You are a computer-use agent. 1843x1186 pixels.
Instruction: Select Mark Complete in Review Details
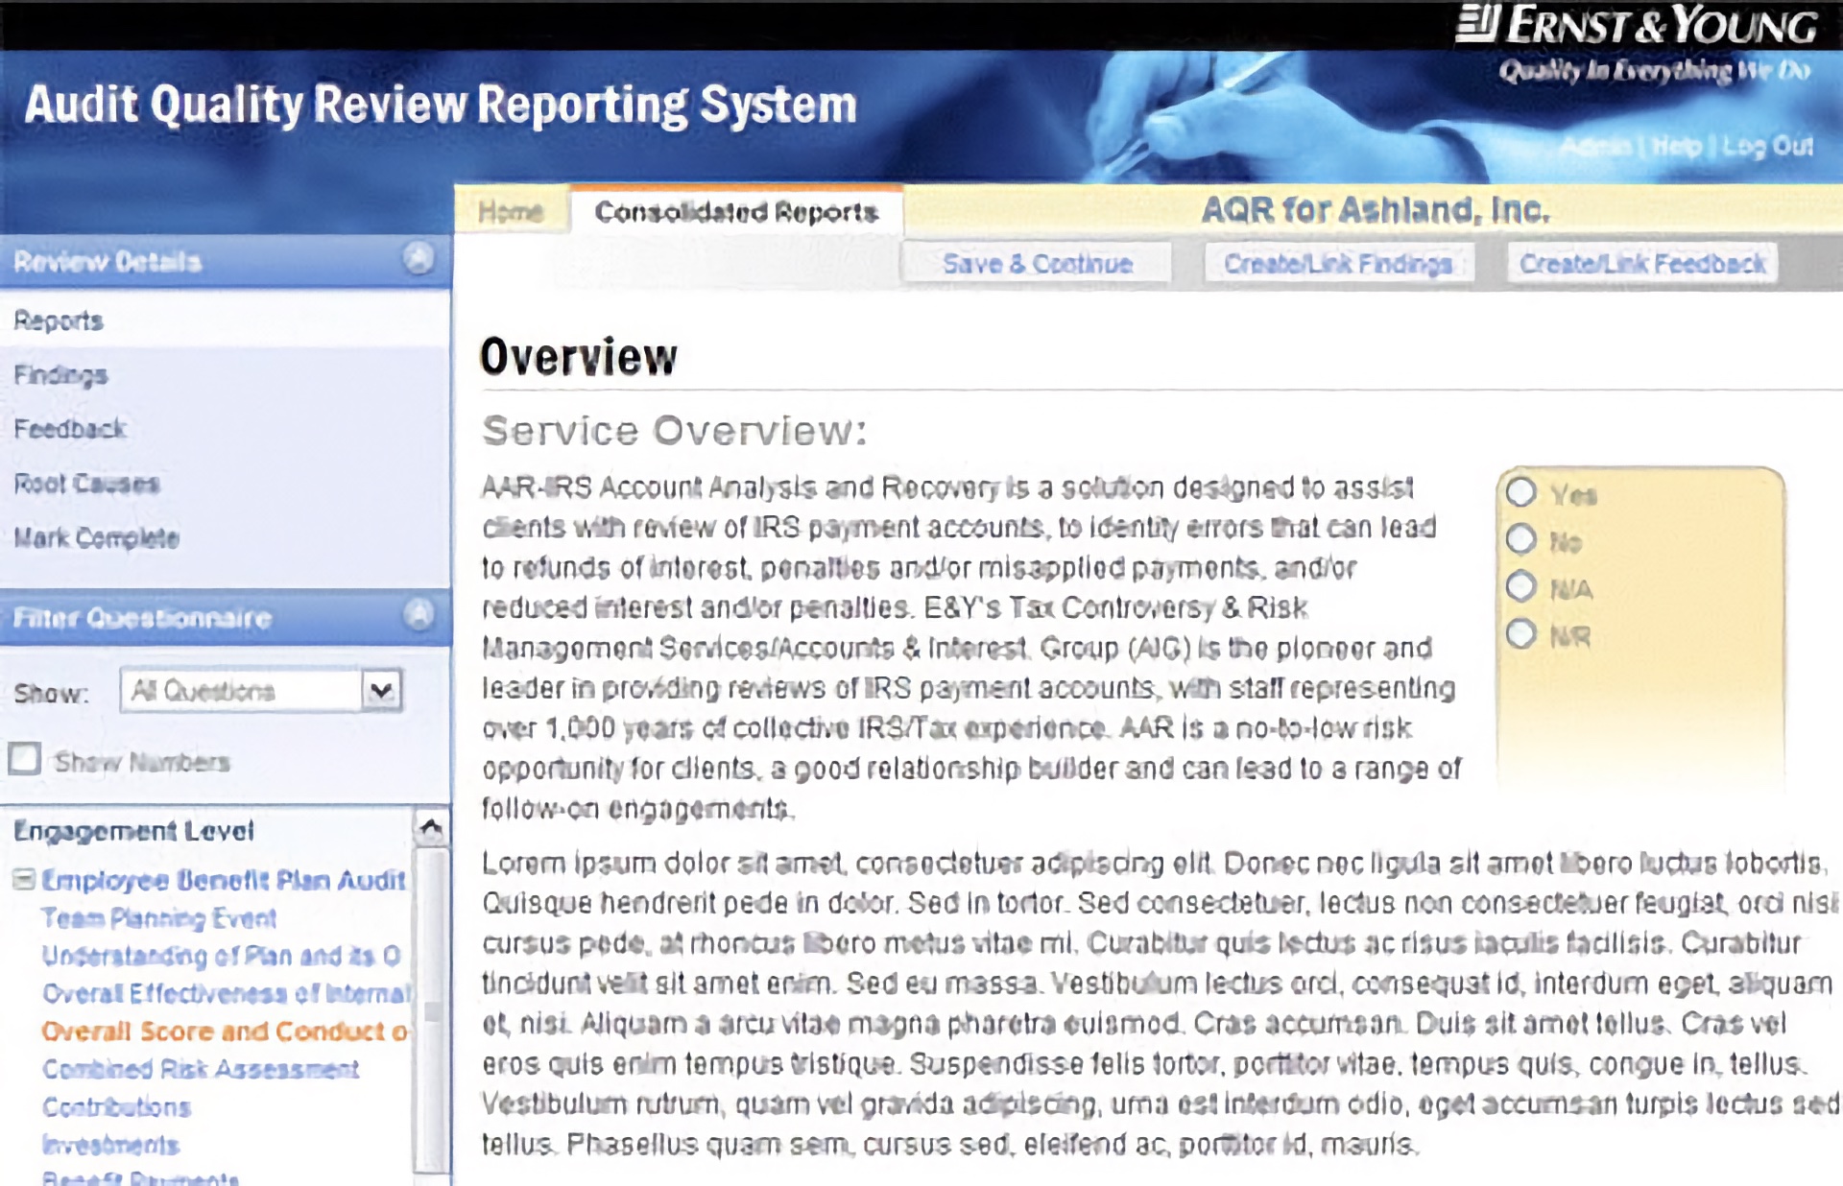click(96, 537)
